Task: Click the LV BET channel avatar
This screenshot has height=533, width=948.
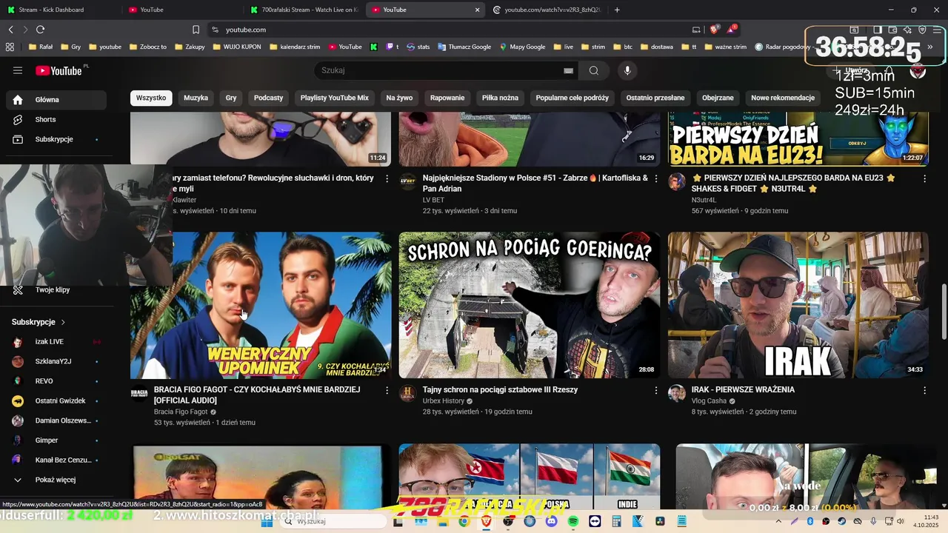Action: pyautogui.click(x=408, y=181)
